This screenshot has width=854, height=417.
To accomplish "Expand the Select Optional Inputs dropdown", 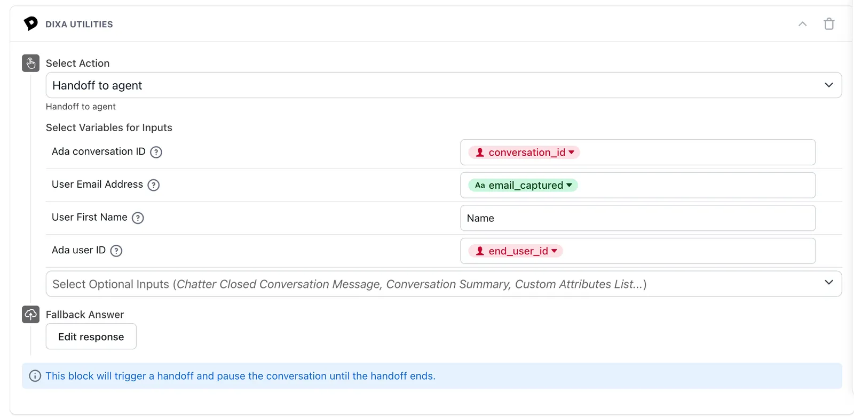I will tap(444, 284).
